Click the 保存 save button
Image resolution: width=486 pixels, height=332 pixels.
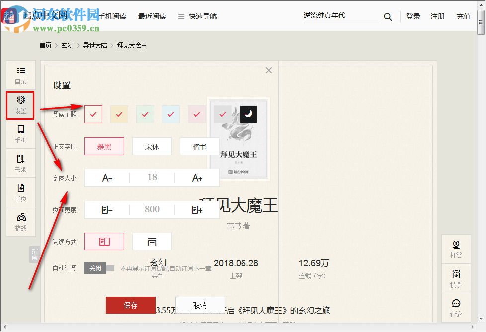pos(131,305)
